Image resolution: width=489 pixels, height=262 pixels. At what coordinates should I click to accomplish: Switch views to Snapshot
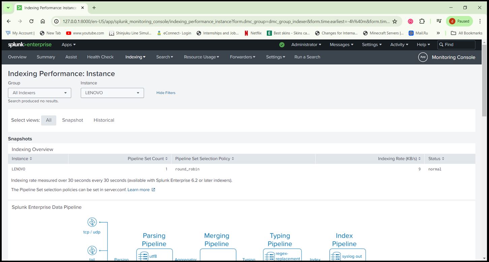(72, 120)
